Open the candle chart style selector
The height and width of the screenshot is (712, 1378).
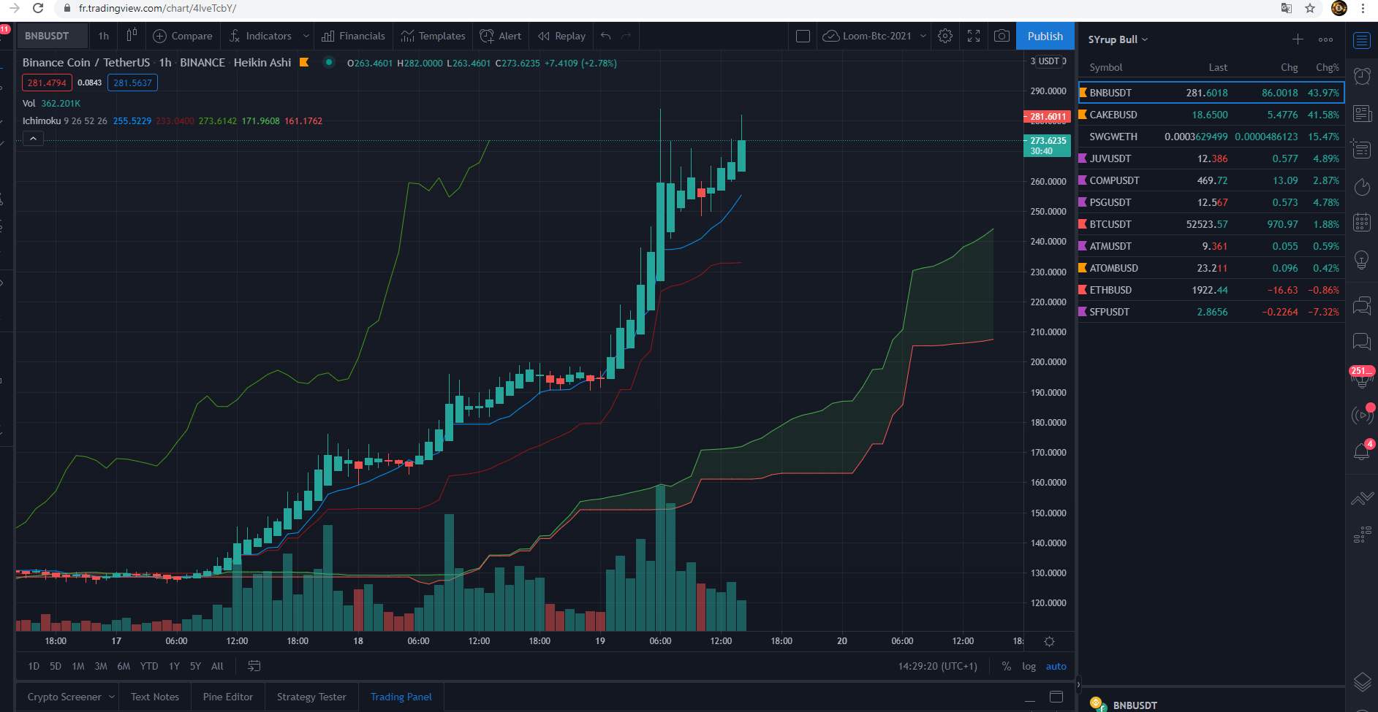[x=132, y=36]
